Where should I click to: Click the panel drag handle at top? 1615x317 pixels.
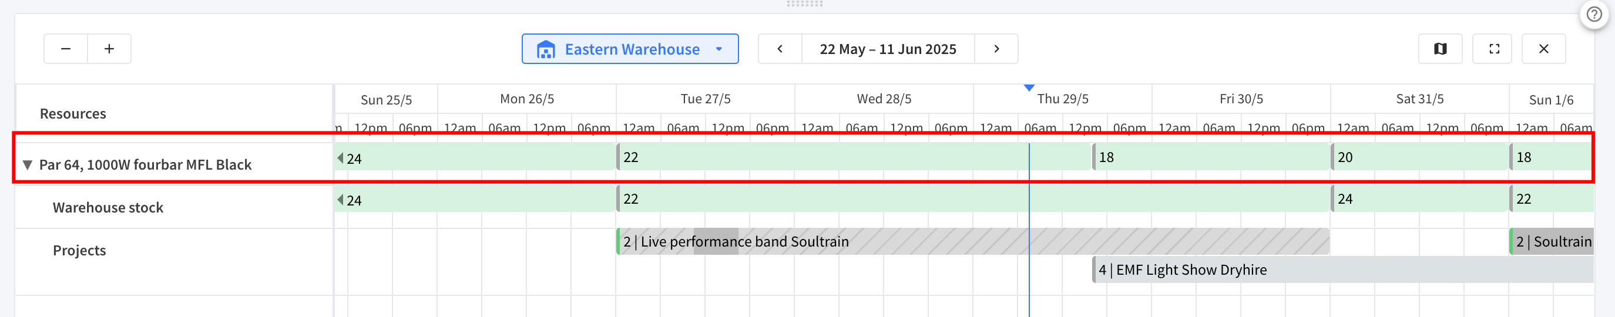pyautogui.click(x=804, y=4)
